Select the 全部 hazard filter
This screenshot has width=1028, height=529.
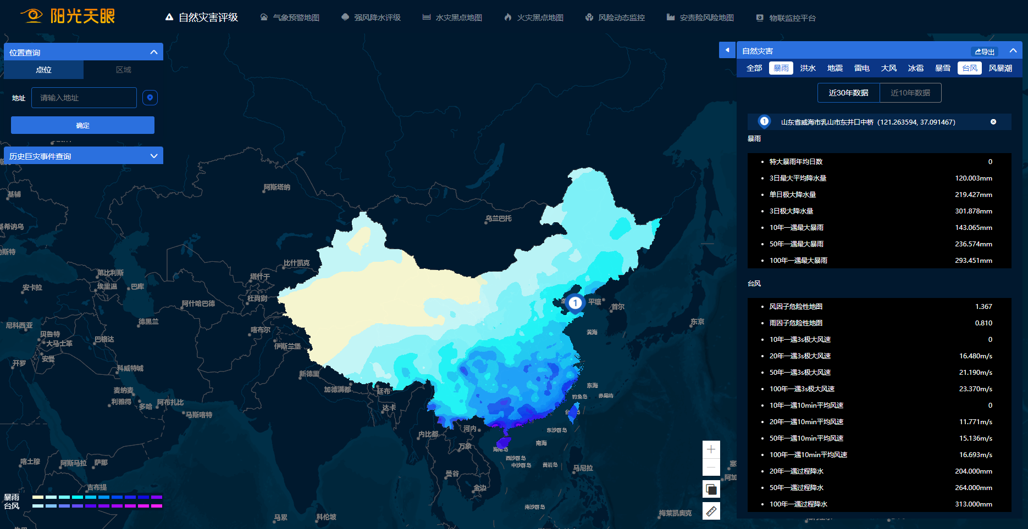(x=754, y=68)
